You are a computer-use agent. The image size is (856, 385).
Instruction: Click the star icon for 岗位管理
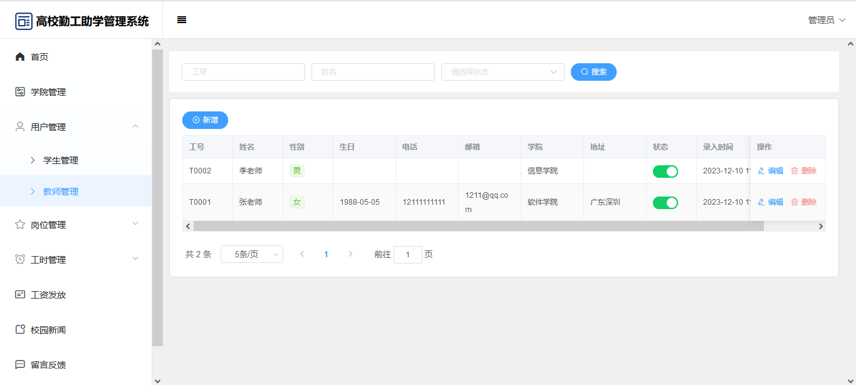(20, 225)
